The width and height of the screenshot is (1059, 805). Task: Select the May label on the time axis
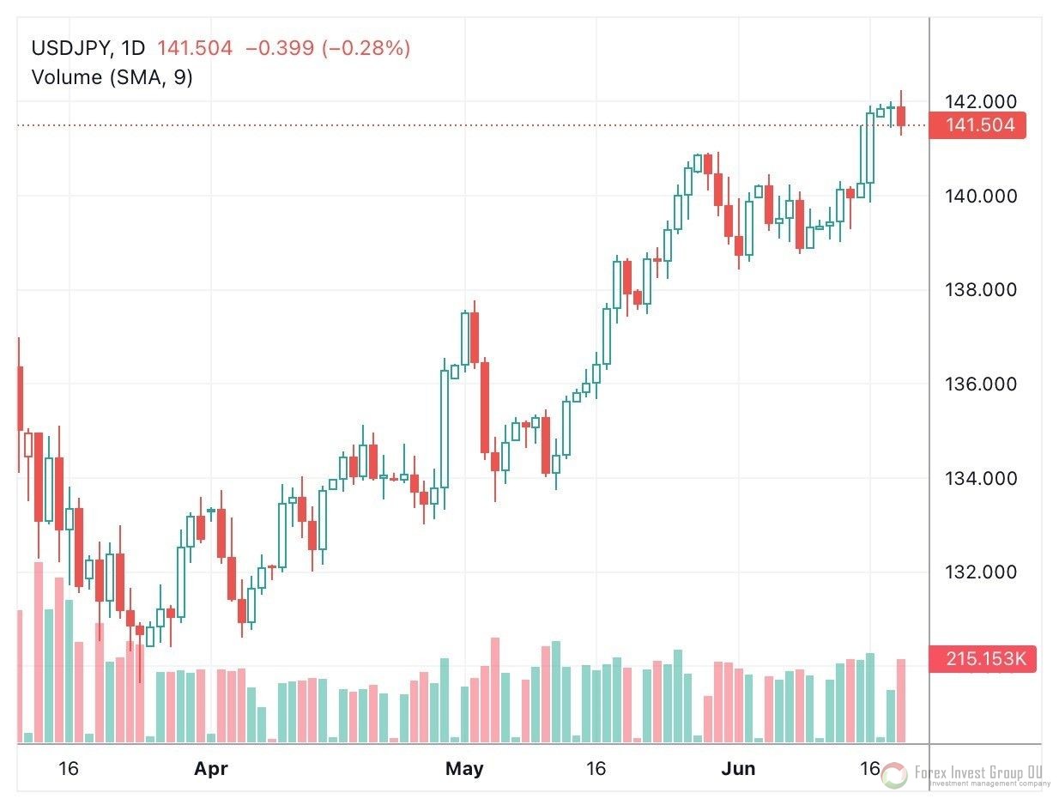464,769
